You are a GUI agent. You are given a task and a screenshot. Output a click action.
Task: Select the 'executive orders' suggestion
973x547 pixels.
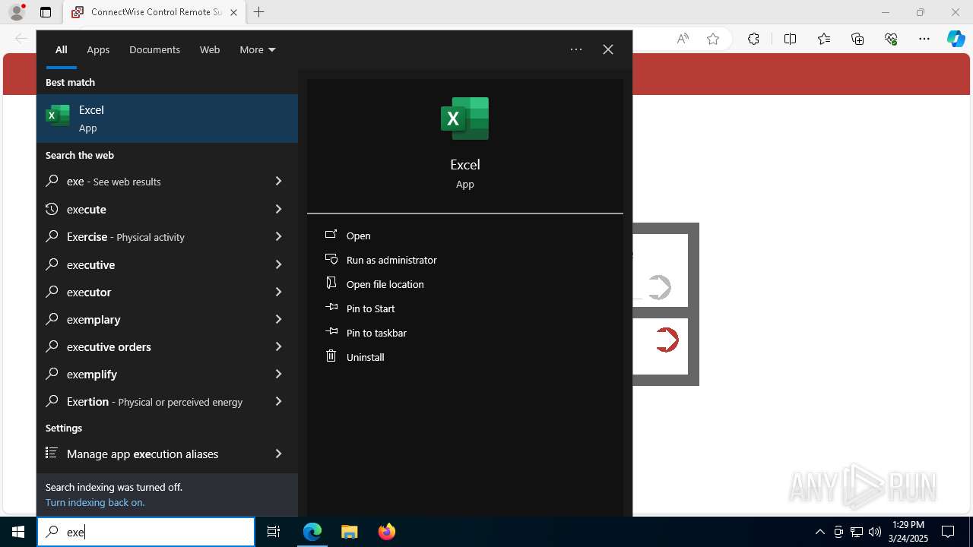click(154, 346)
